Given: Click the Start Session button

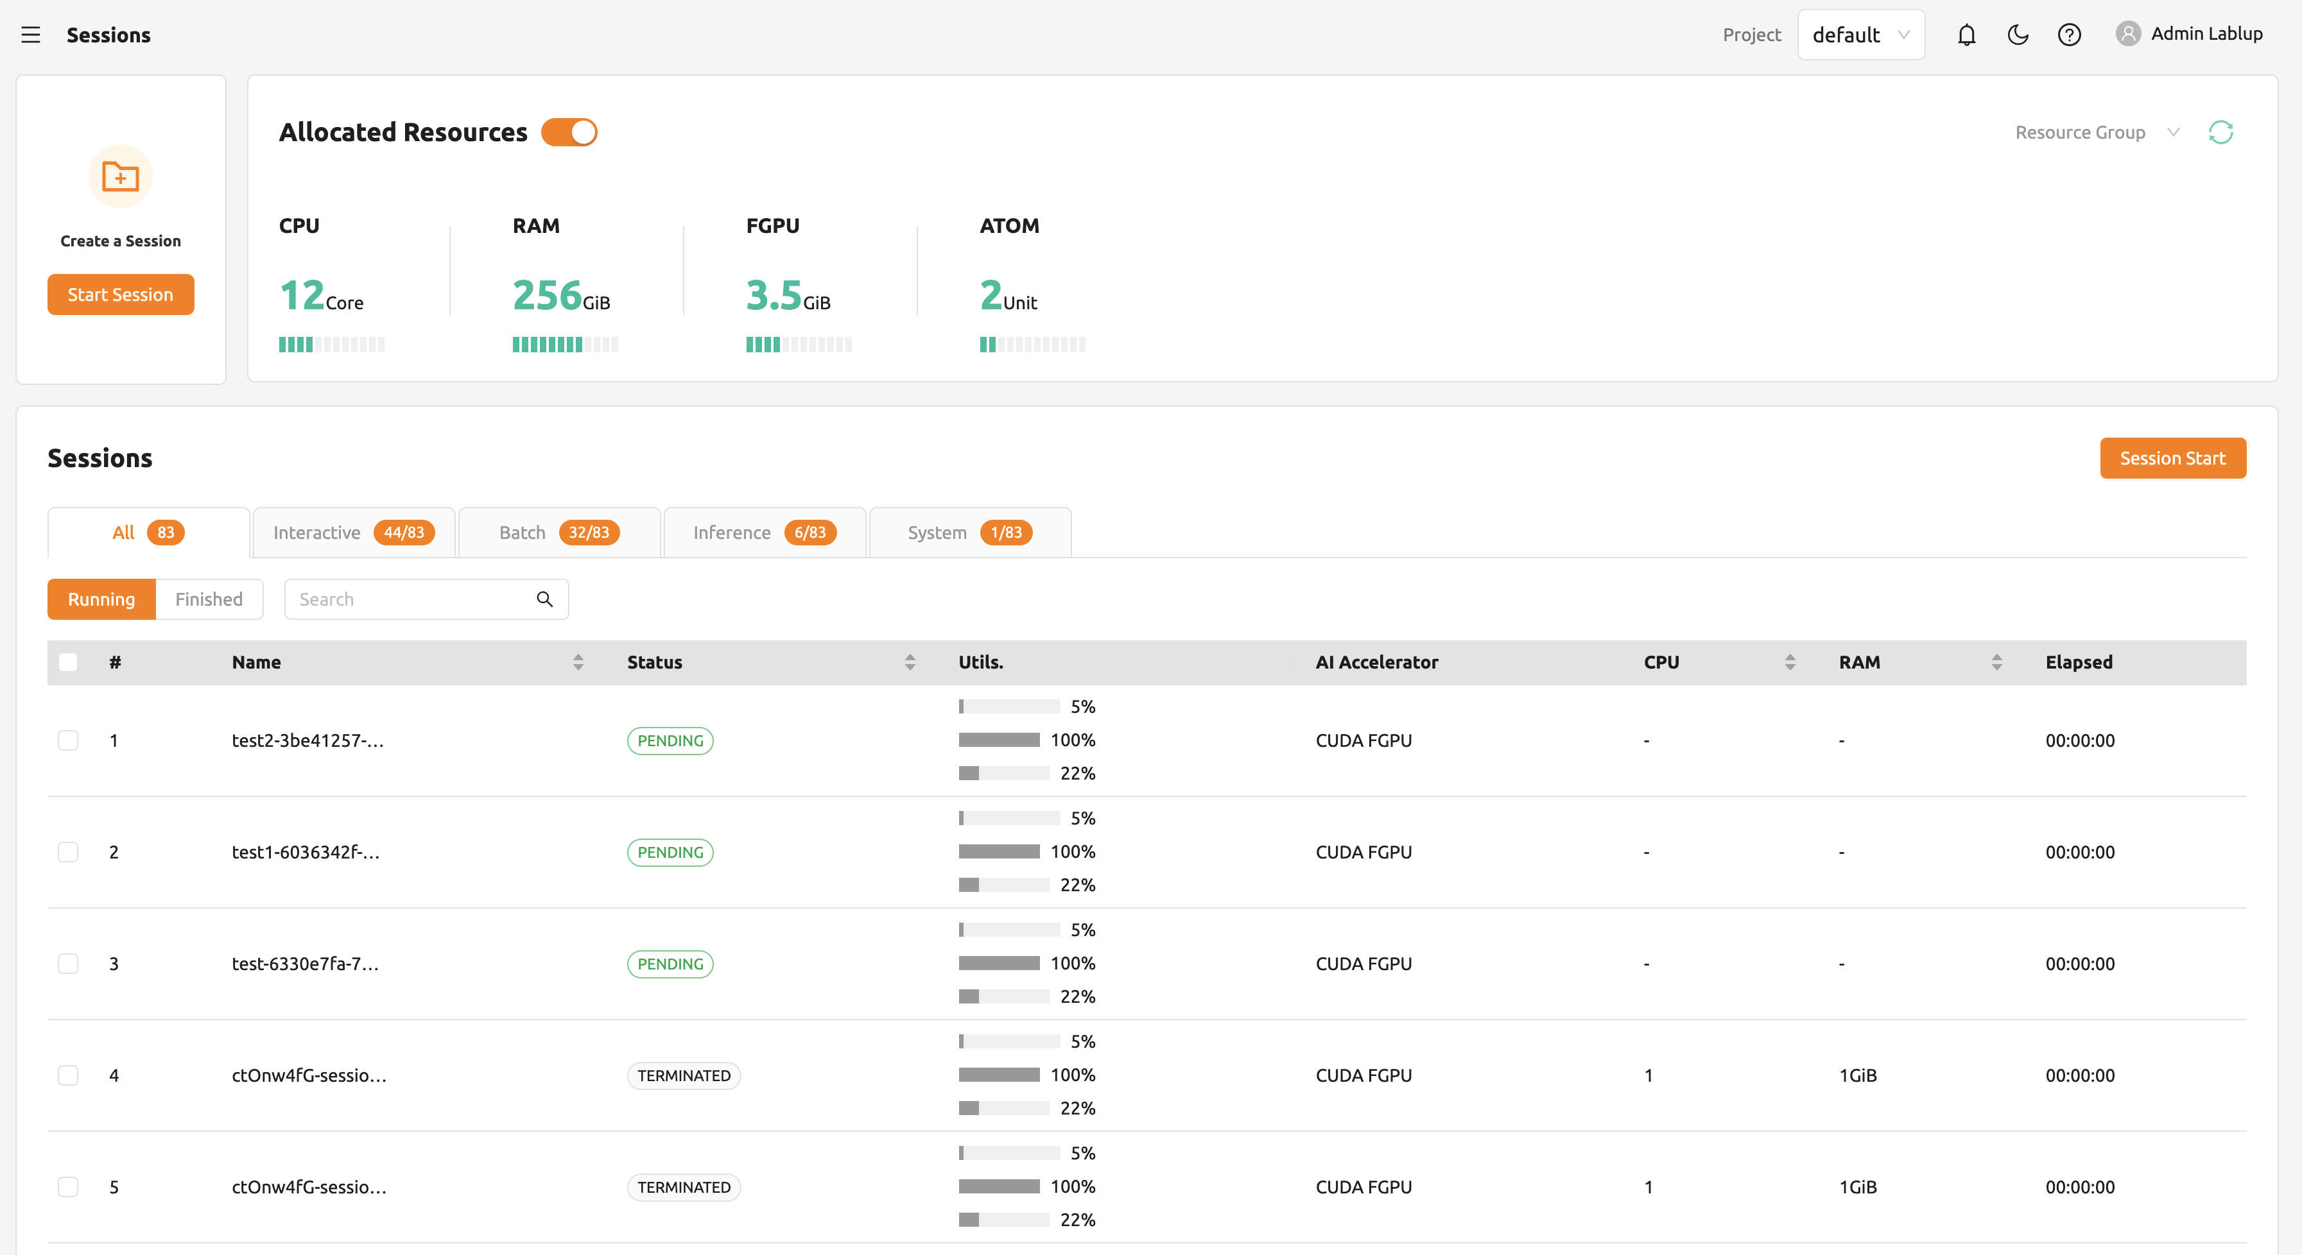Looking at the screenshot, I should [121, 295].
